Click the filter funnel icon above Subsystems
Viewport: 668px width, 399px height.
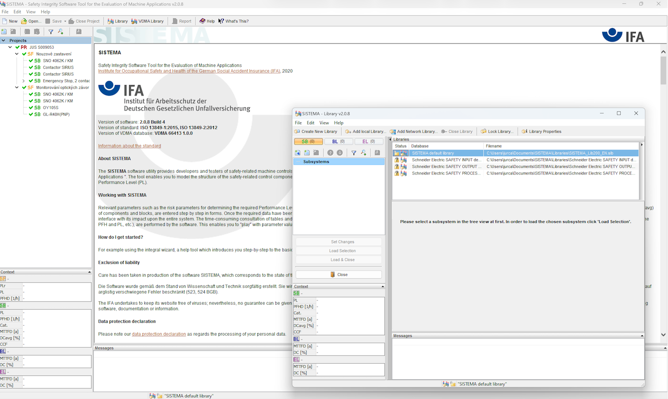(x=354, y=153)
